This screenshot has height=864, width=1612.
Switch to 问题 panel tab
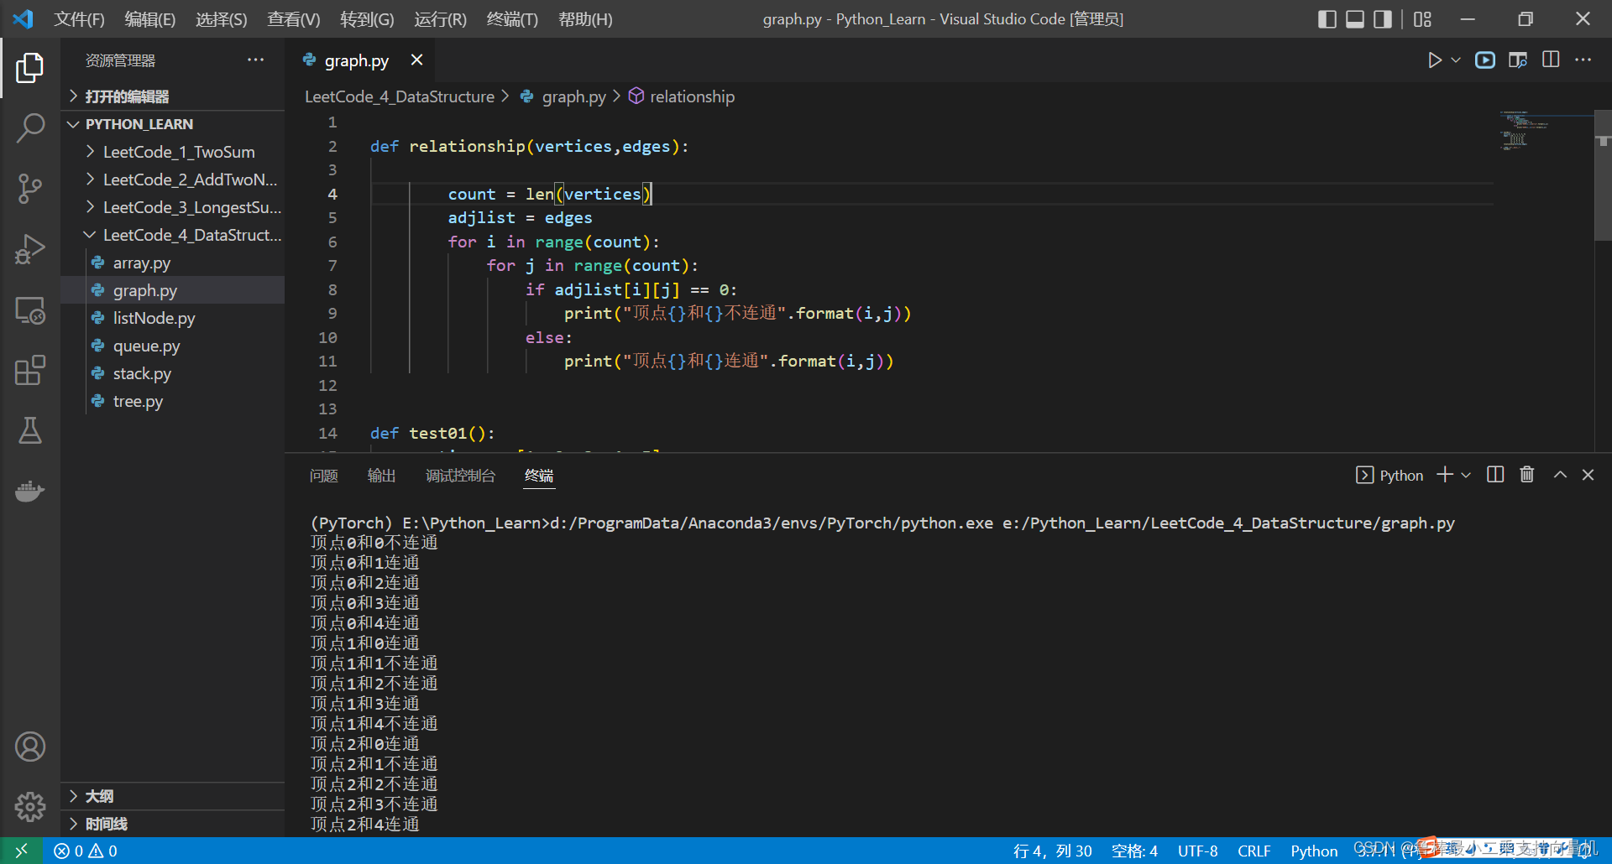(x=323, y=476)
